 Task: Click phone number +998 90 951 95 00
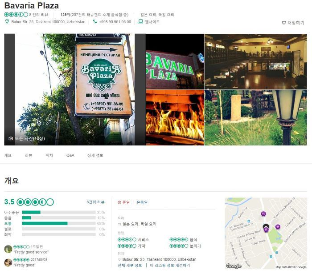[115, 22]
